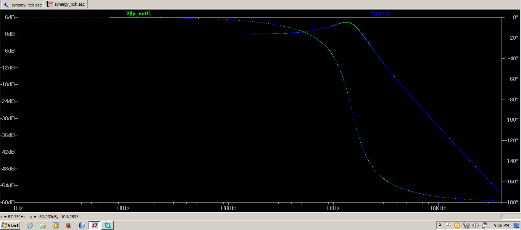Click the 1KHz frequency axis label
Image resolution: width=521 pixels, height=230 pixels.
coord(333,209)
